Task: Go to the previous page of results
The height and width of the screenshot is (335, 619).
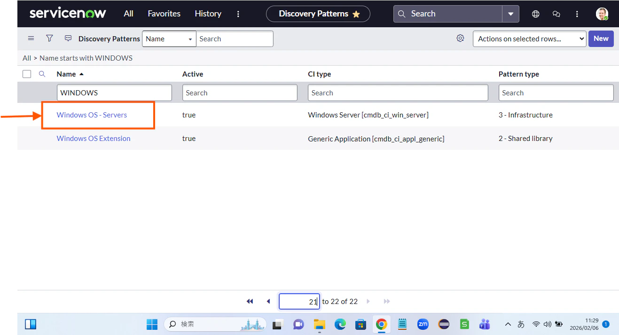Action: point(268,301)
